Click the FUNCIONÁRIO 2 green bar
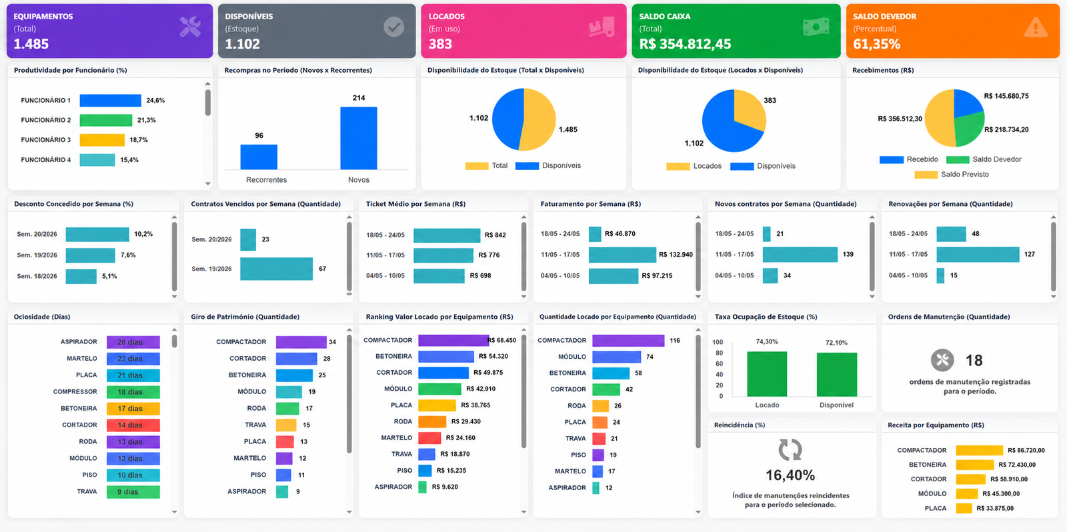Viewport: 1067px width, 532px height. 106,121
